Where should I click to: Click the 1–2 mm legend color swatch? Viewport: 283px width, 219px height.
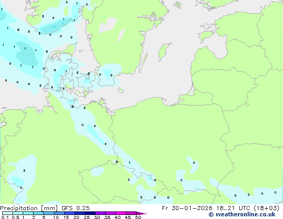pyautogui.click(x=28, y=213)
